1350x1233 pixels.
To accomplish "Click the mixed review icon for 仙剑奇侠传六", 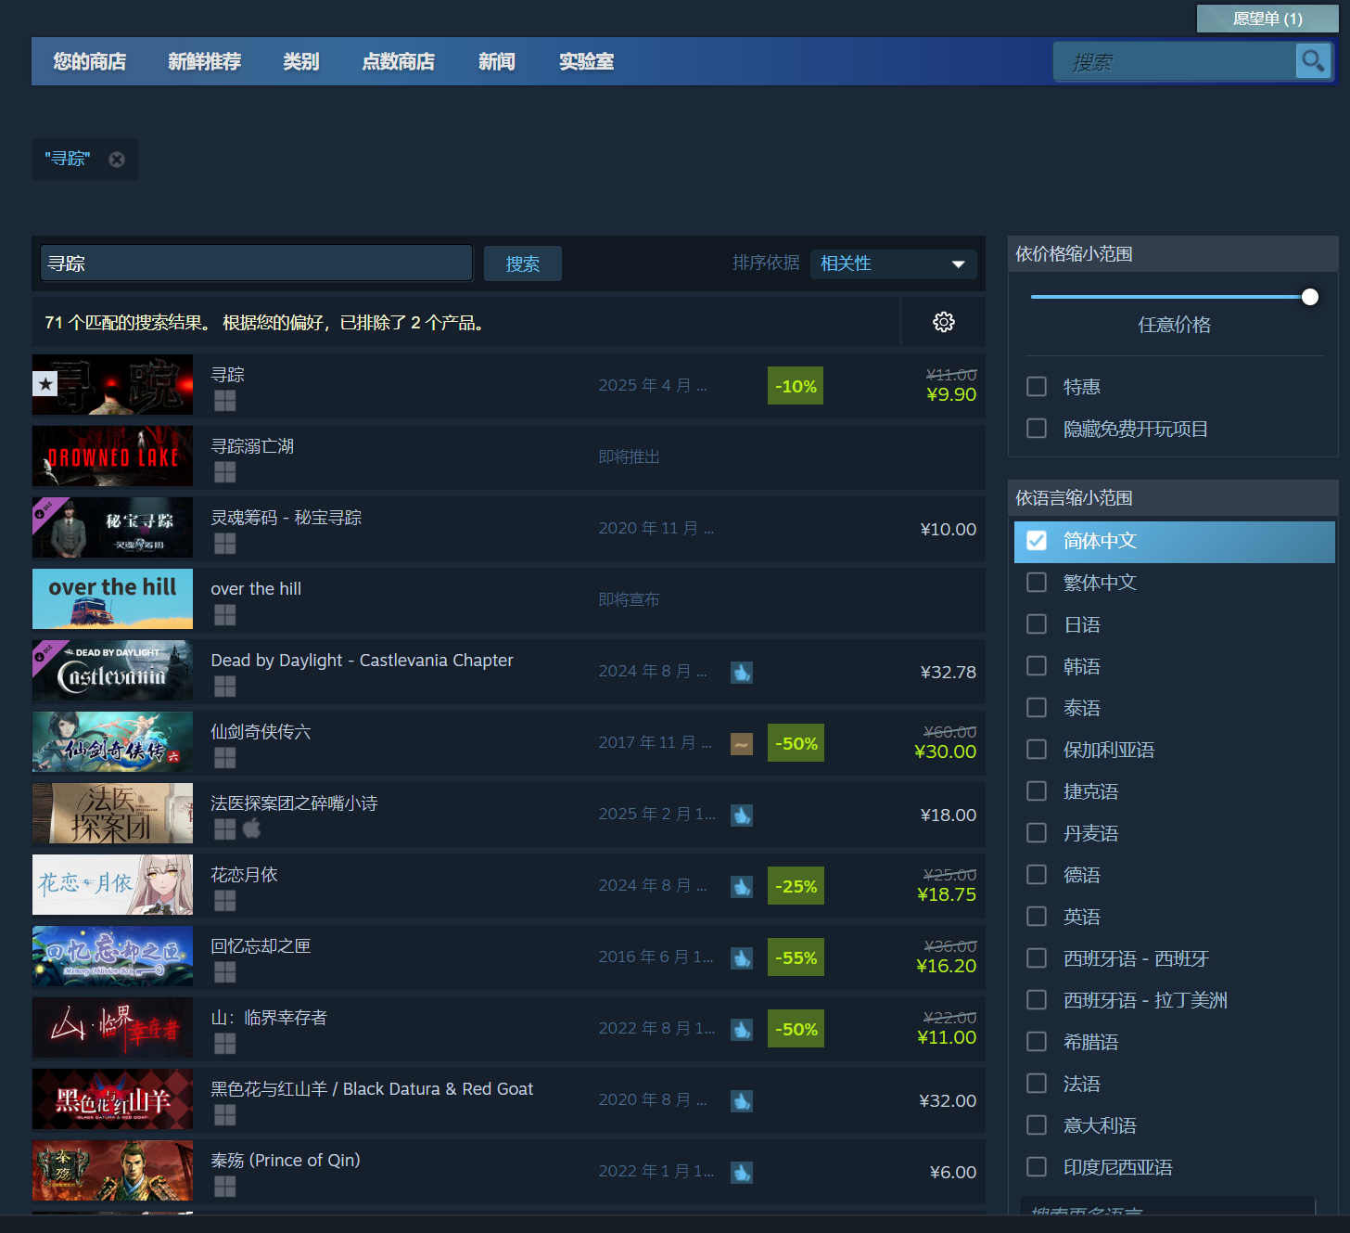I will pos(742,744).
